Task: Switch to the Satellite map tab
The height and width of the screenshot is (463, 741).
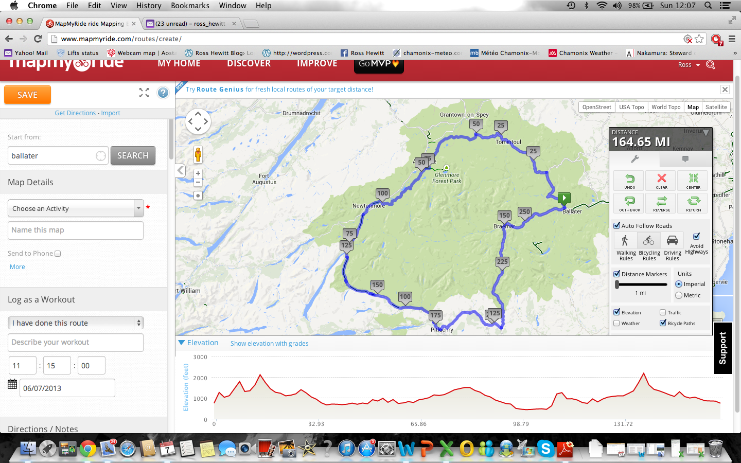Action: click(716, 107)
